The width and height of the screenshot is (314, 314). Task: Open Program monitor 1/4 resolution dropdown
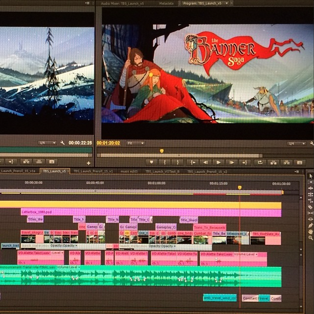(x=296, y=144)
